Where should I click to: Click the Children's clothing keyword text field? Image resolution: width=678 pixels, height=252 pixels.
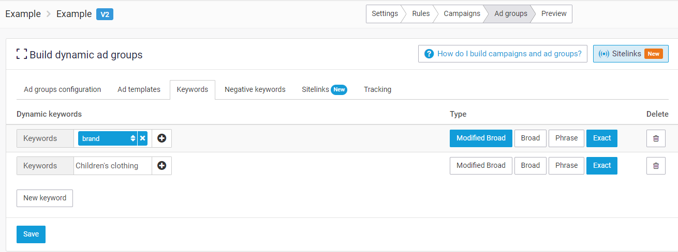pyautogui.click(x=112, y=166)
